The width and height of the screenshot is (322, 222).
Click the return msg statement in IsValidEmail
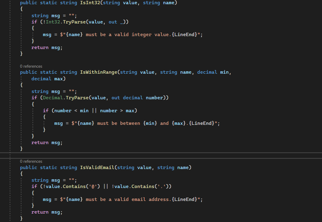(47, 212)
